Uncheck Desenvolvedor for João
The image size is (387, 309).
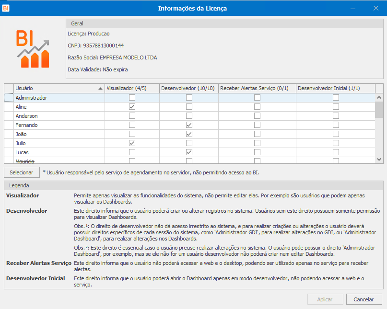[x=189, y=134]
